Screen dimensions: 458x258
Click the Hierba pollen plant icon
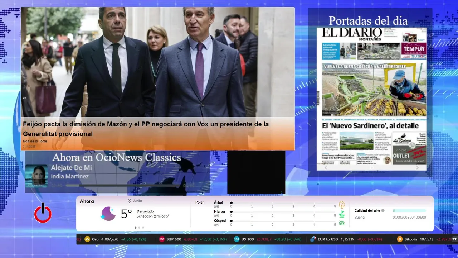(x=342, y=214)
